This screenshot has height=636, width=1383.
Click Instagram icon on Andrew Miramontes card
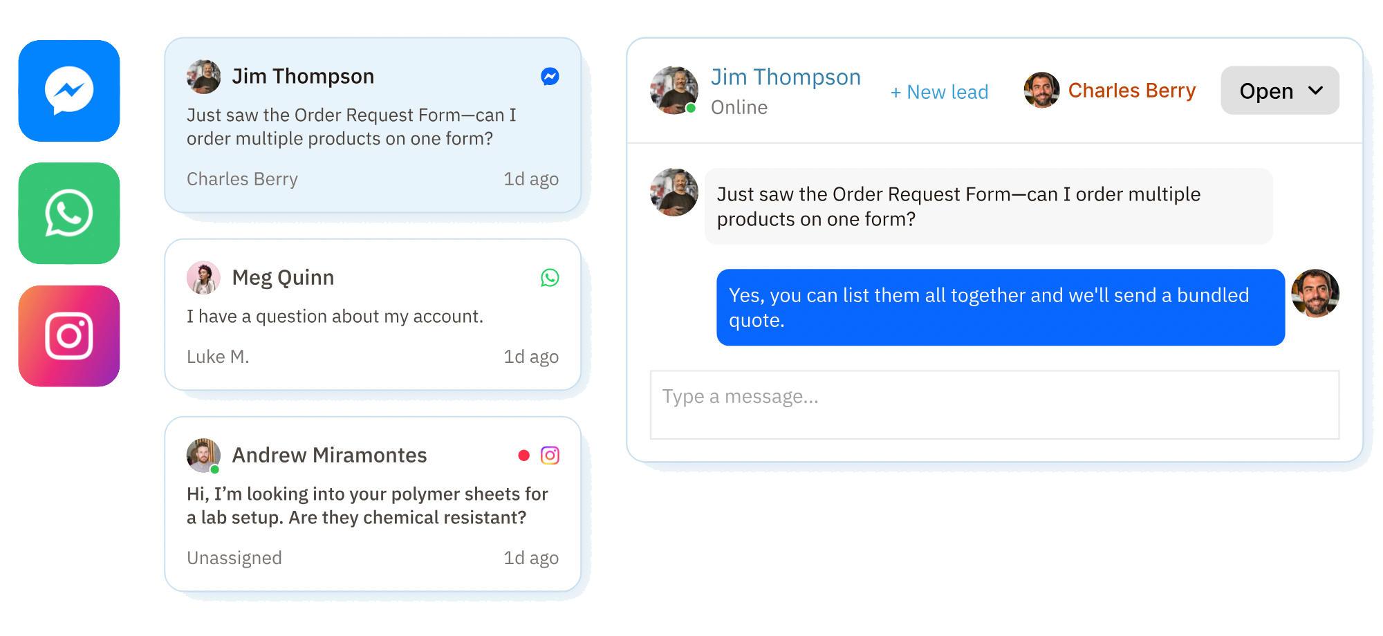tap(550, 456)
